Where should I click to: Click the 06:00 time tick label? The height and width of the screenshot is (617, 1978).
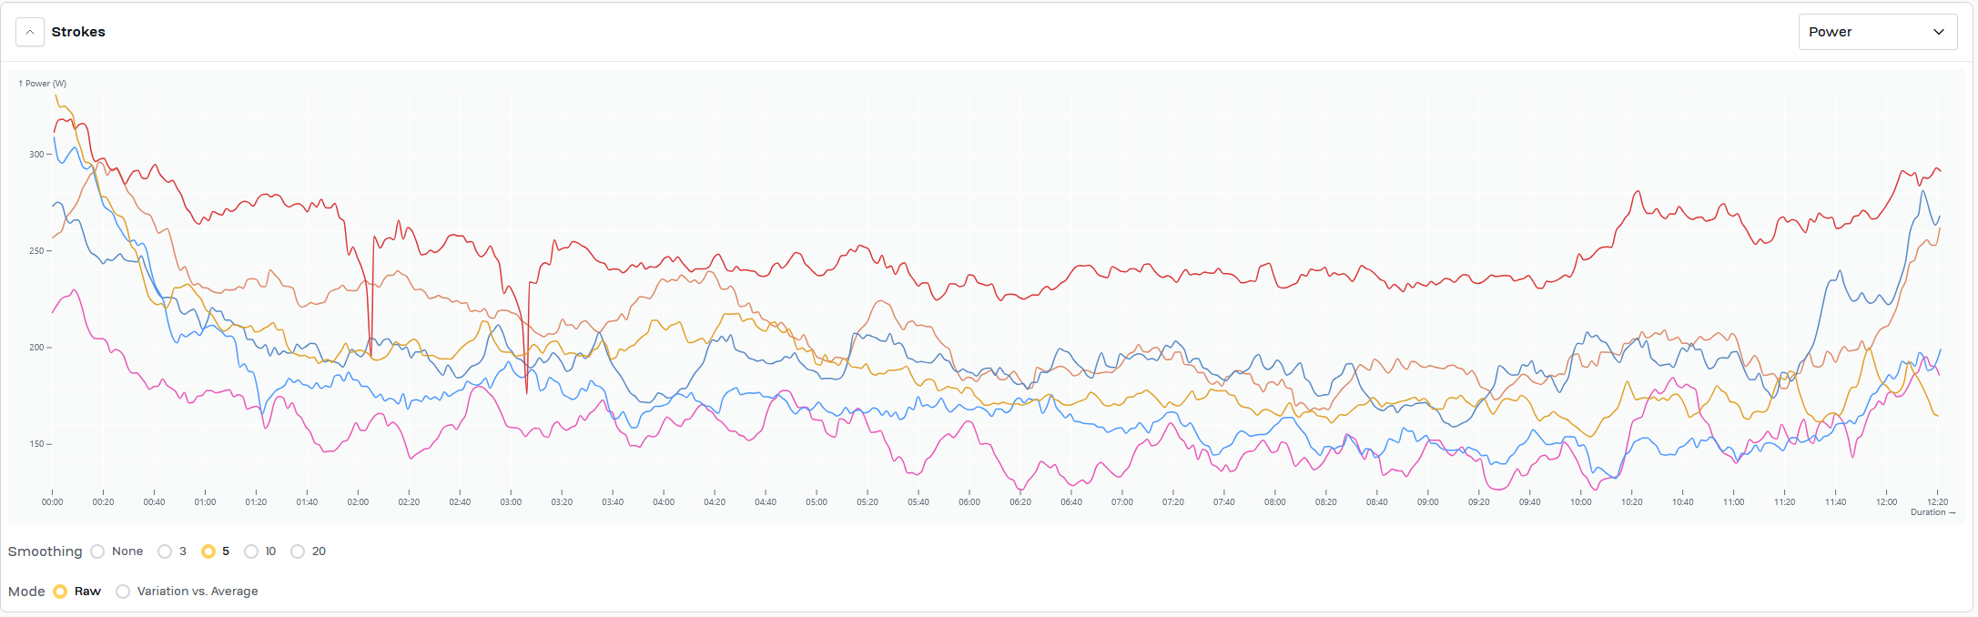pyautogui.click(x=969, y=502)
